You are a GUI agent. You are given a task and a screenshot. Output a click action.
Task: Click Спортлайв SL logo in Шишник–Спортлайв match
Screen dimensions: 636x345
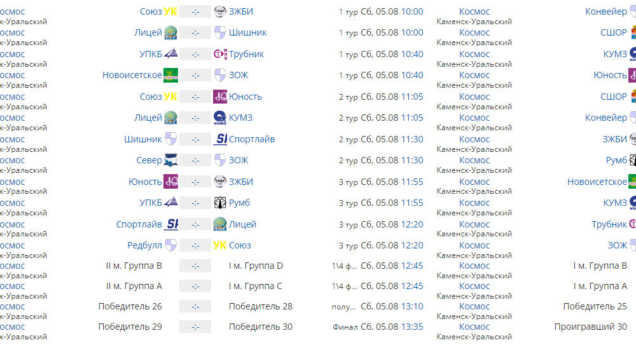click(x=220, y=139)
